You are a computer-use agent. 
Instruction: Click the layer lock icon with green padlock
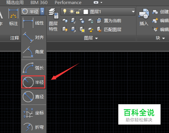click(91, 21)
